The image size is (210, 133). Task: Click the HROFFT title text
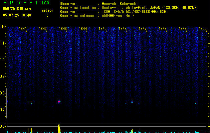point(21,3)
